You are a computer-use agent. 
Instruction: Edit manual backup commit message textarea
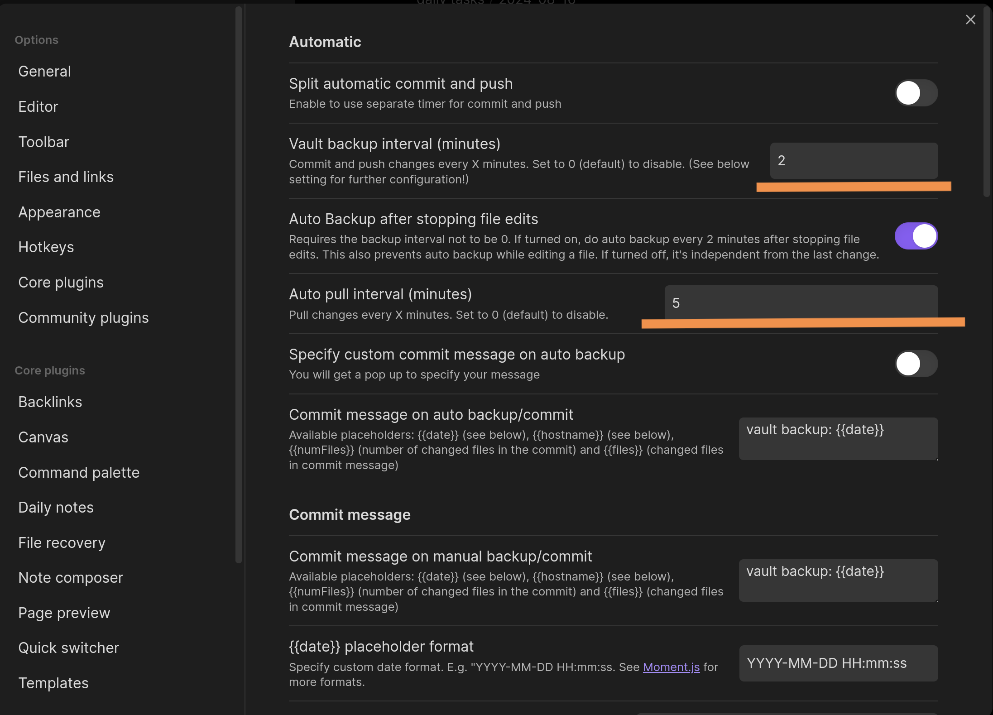(838, 580)
